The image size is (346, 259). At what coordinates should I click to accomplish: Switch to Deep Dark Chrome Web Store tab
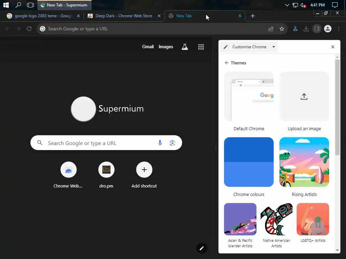[x=124, y=16]
